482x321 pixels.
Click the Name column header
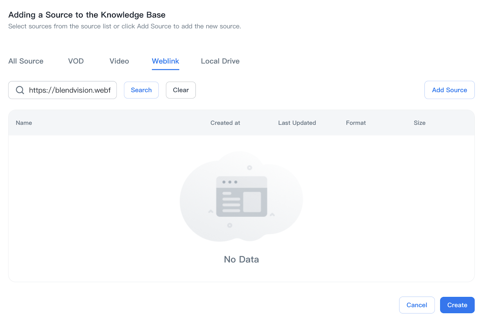(24, 123)
